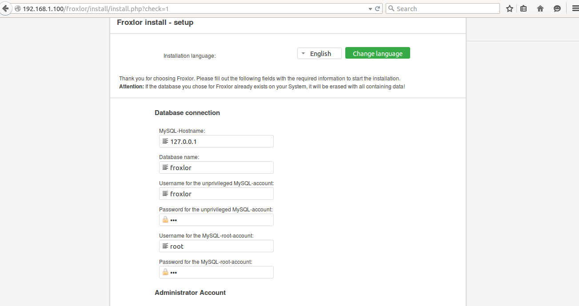Go back to the previous page

(5, 8)
